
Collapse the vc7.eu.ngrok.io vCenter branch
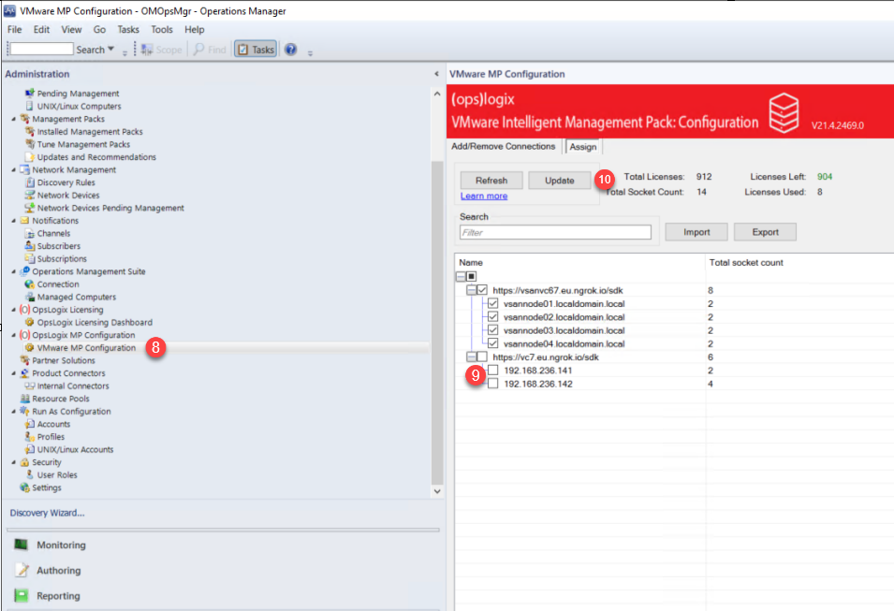(x=471, y=356)
